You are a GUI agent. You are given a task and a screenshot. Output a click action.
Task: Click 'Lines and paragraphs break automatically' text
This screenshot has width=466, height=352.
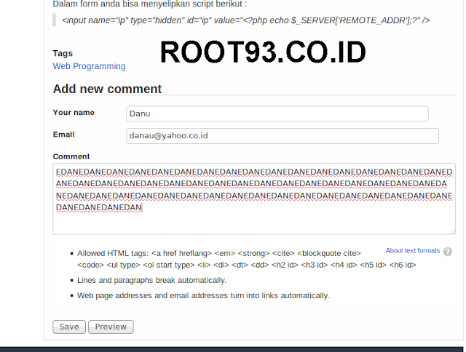(152, 280)
